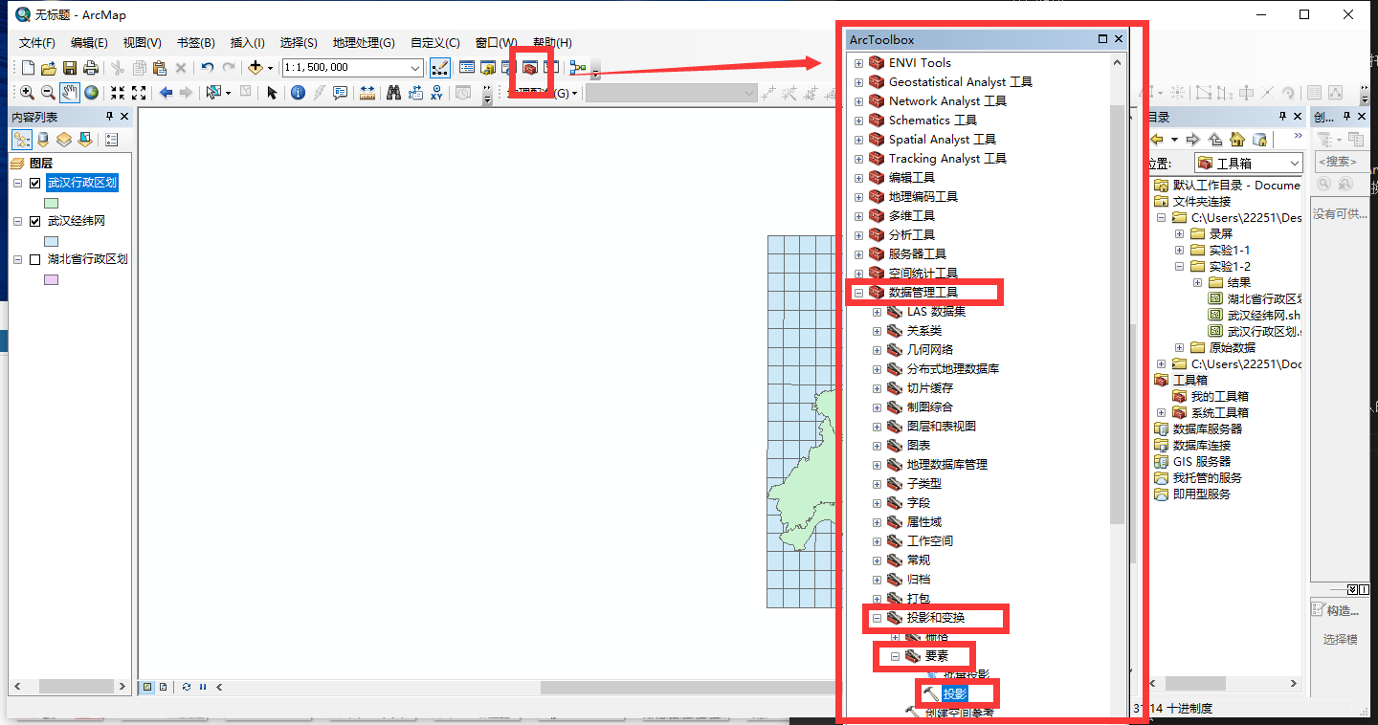Open the map scale dropdown
The image size is (1378, 725).
click(415, 68)
